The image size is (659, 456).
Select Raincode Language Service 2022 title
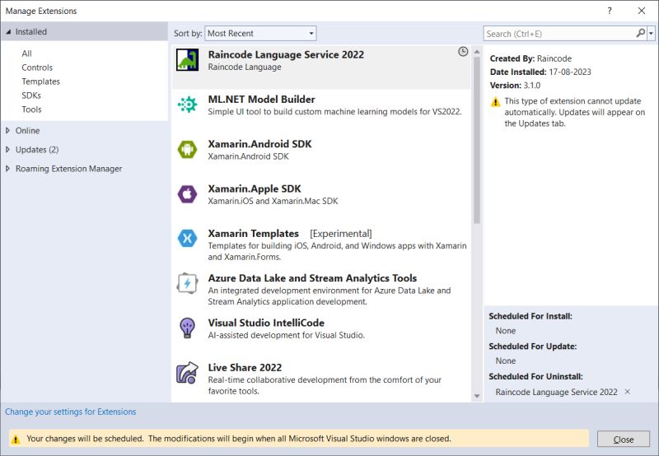(x=286, y=54)
